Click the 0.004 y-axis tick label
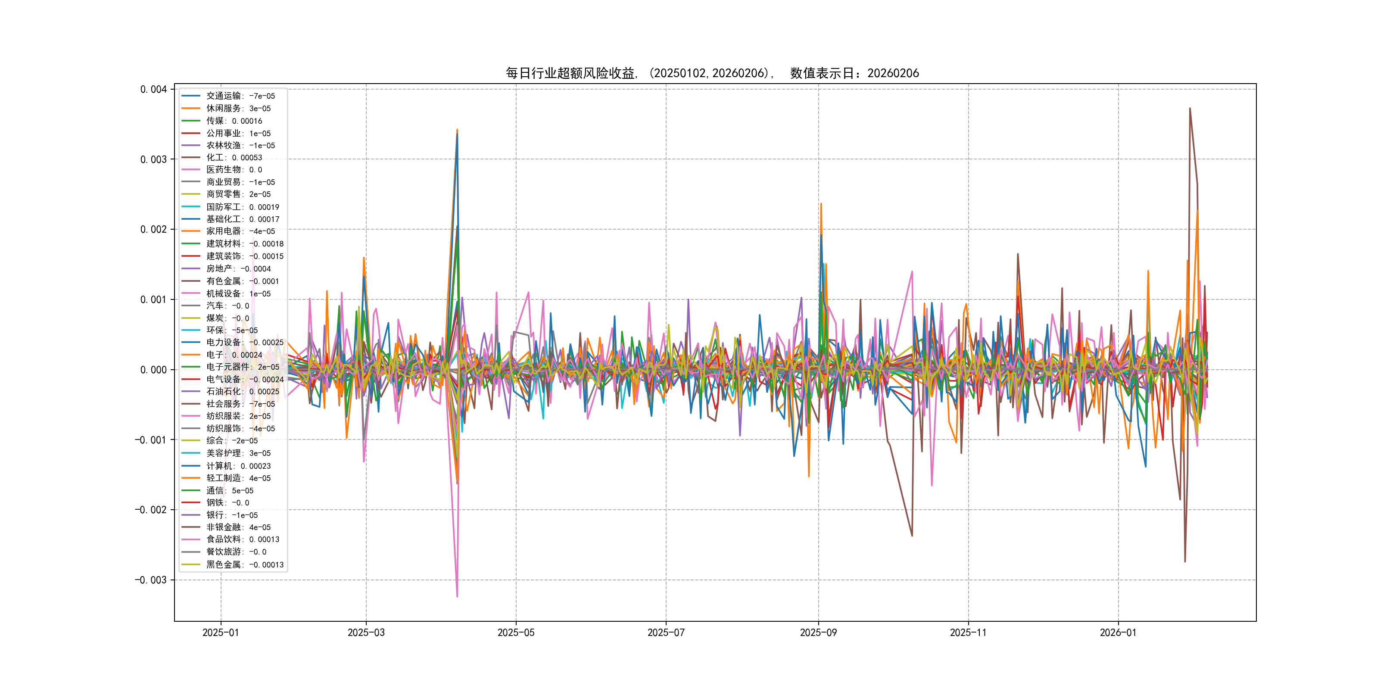This screenshot has height=698, width=1396. click(x=153, y=90)
